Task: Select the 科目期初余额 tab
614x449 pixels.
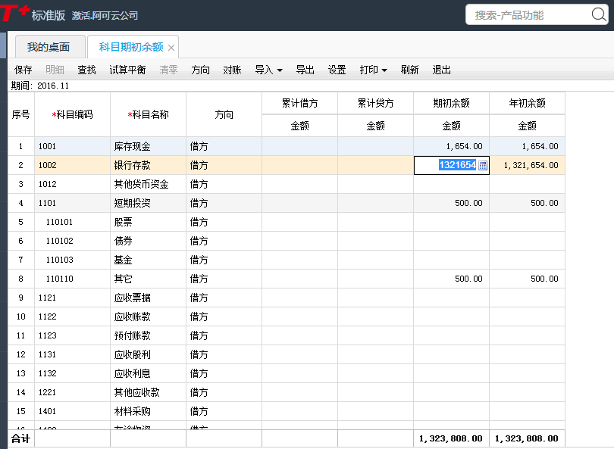Action: point(130,47)
